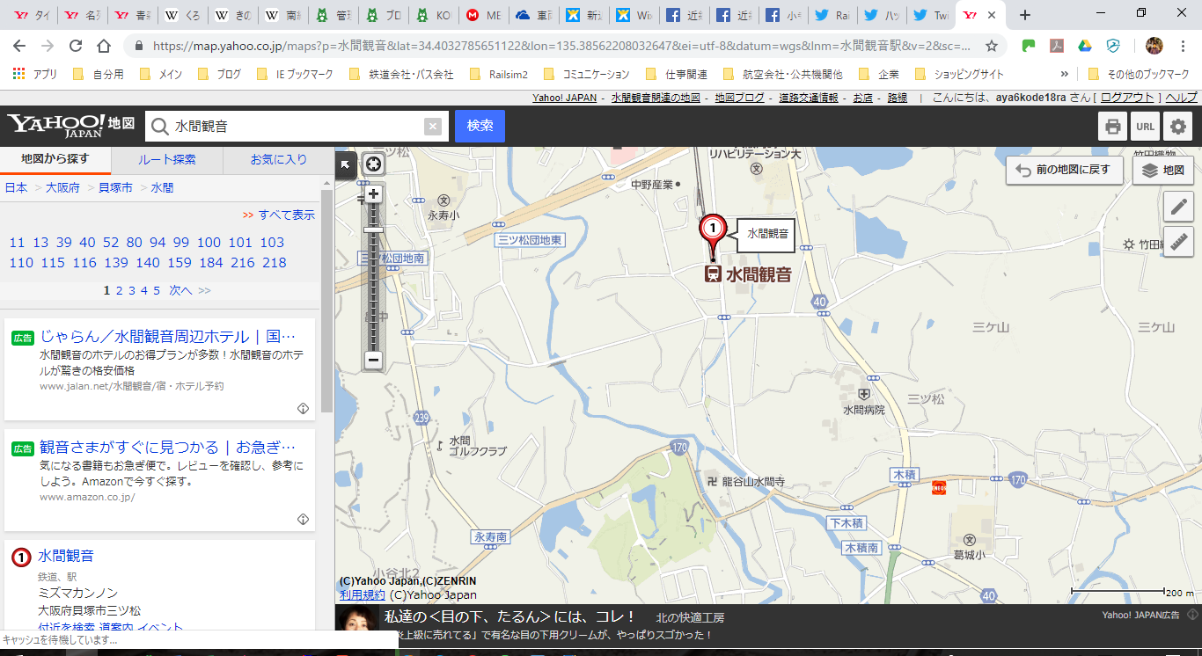Click the current location crosshair icon

click(x=374, y=164)
